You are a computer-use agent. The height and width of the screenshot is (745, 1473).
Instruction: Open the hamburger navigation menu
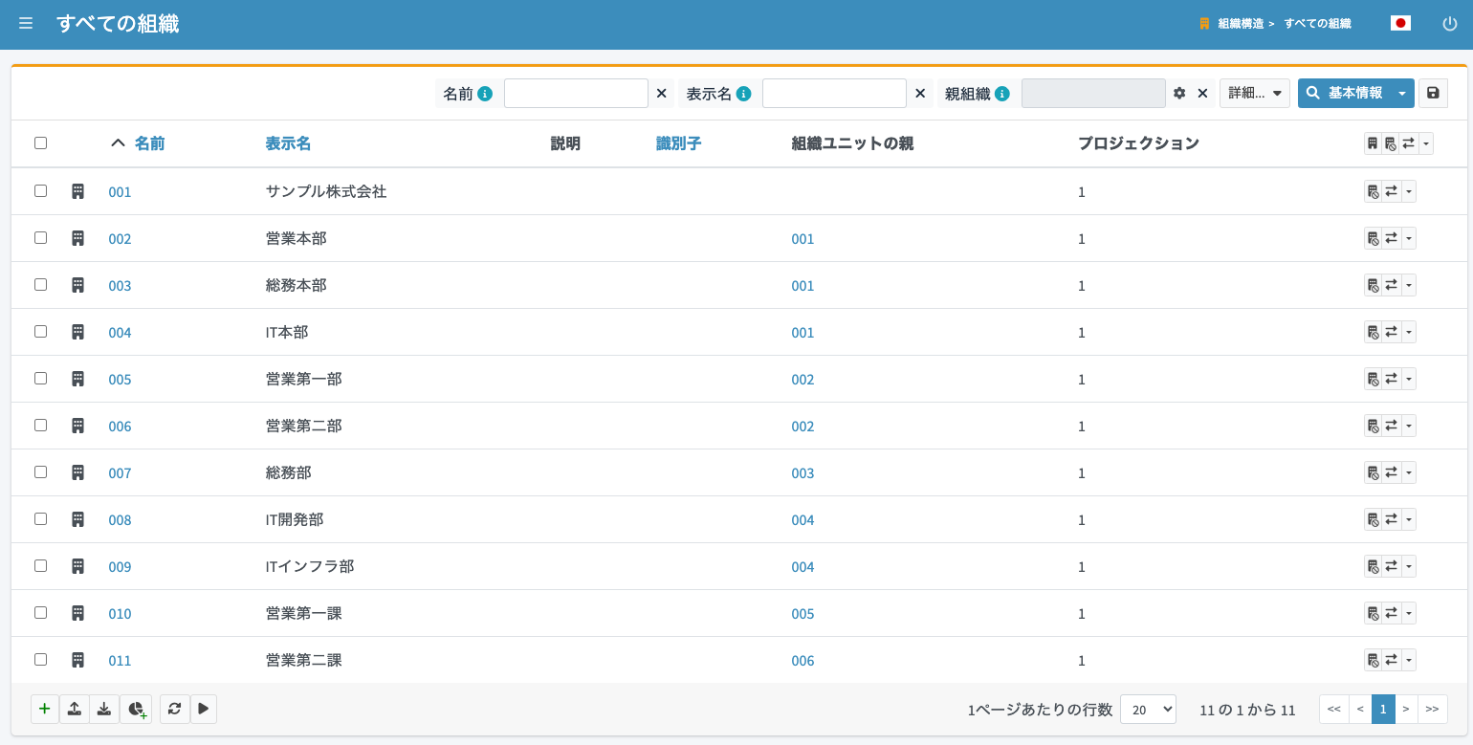26,23
